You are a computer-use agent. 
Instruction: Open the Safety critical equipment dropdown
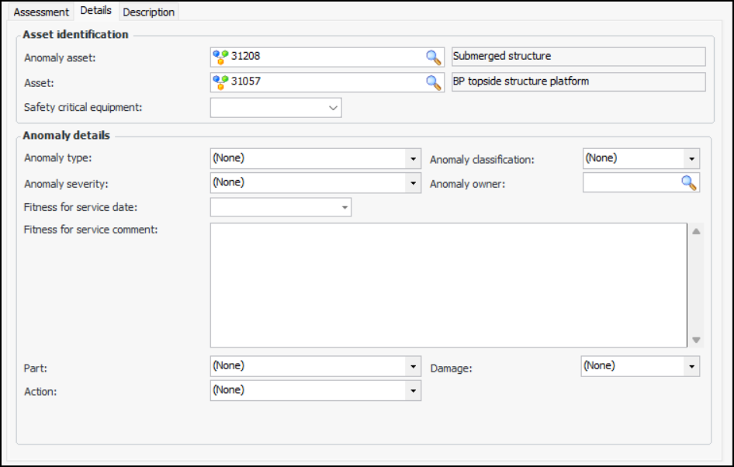point(333,108)
